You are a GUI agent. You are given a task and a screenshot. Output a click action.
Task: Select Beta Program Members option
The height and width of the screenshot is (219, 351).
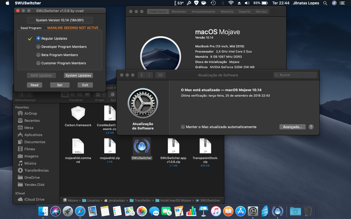coord(38,55)
